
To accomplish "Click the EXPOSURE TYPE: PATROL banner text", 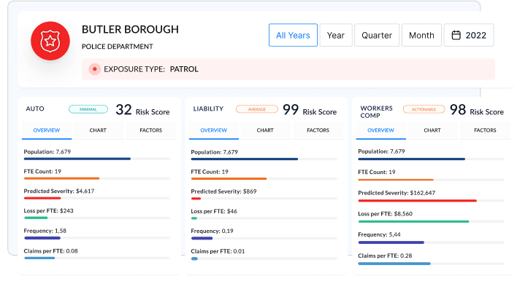I will point(151,69).
